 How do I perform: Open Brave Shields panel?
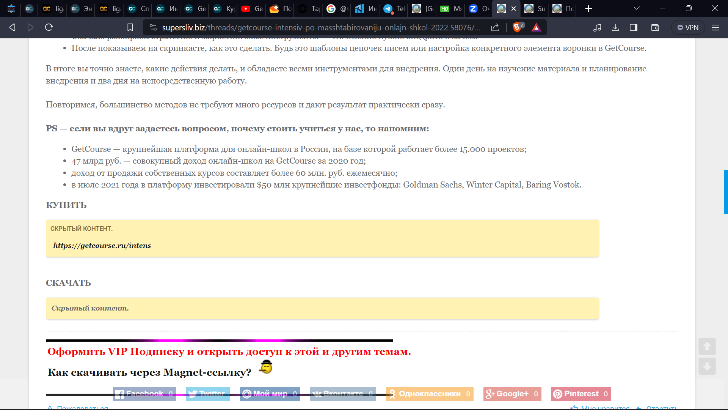[518, 27]
